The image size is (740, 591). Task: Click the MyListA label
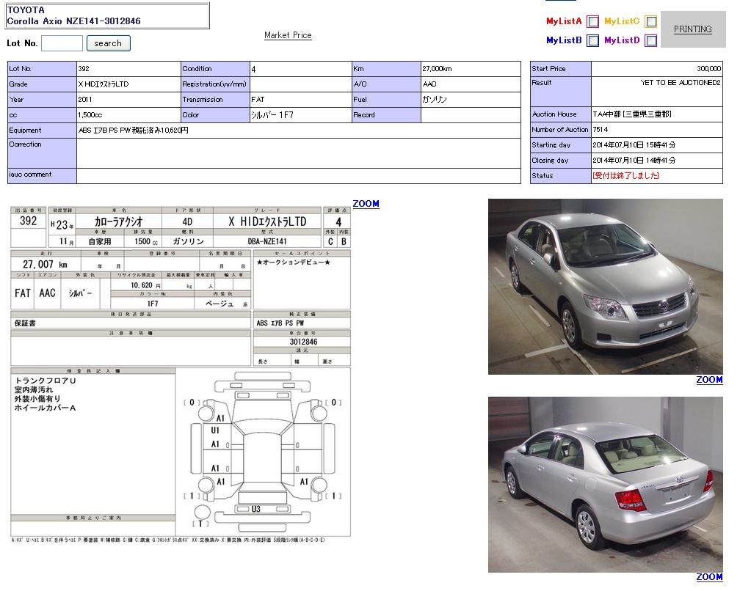point(564,22)
